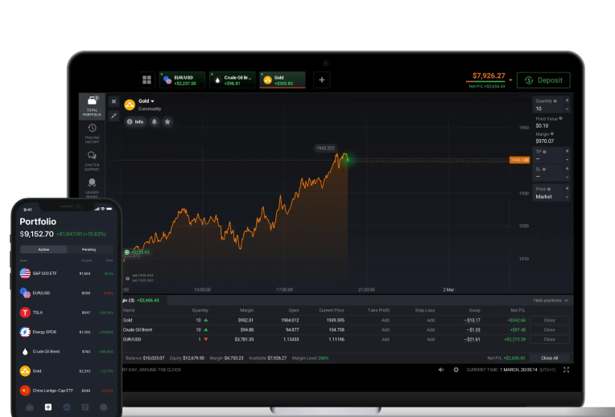The width and height of the screenshot is (615, 417).
Task: Enter fullscreen mode using the bottom-right icon
Action: click(x=566, y=370)
